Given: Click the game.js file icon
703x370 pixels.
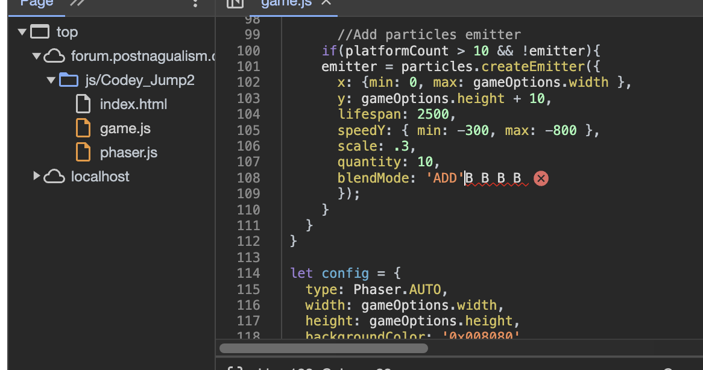Looking at the screenshot, I should (83, 128).
